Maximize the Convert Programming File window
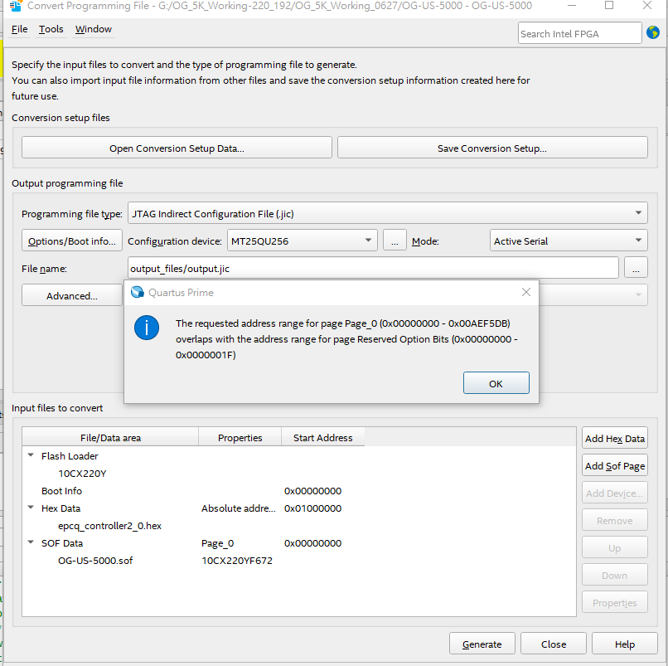 point(609,5)
